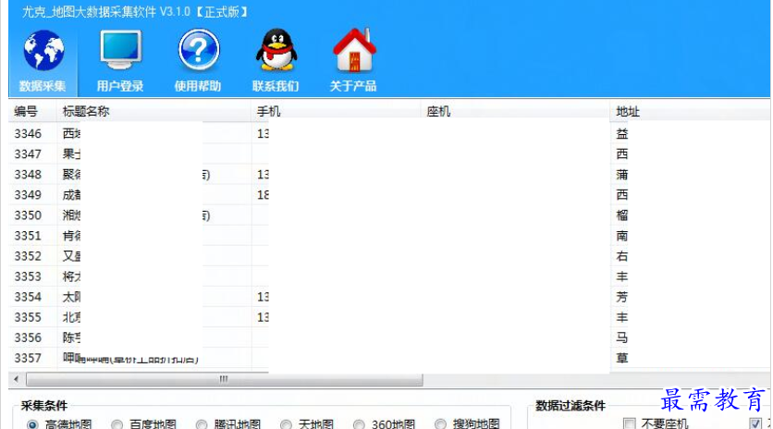Select the 360地图 radio button
Screen dimensions: 773x429
point(359,424)
